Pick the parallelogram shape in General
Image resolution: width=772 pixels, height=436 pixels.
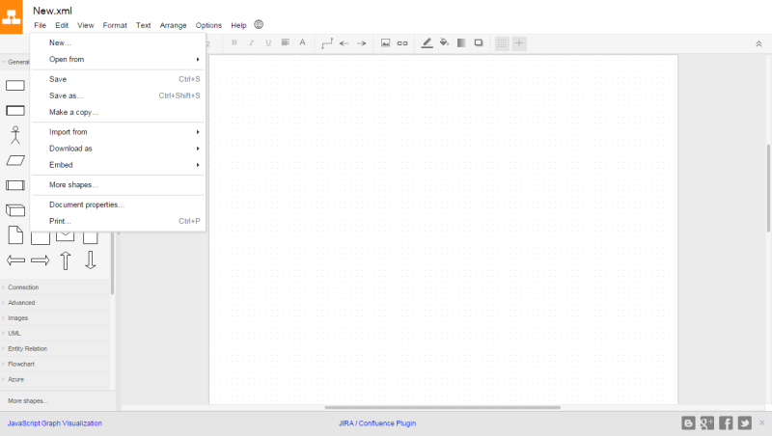point(15,160)
